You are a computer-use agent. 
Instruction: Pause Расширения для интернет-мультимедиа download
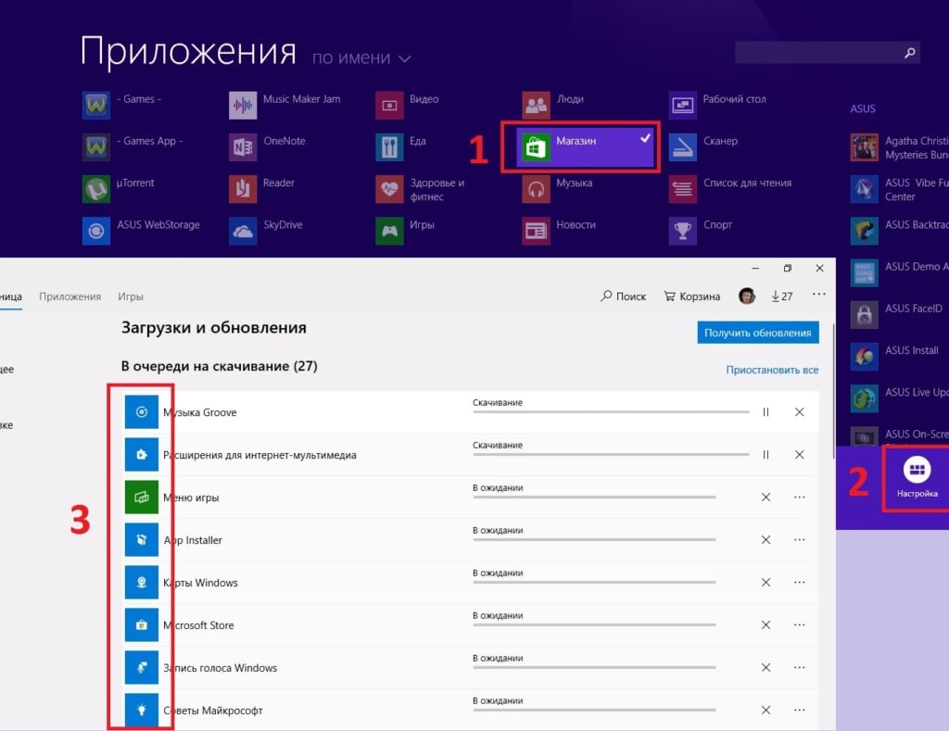(x=766, y=455)
